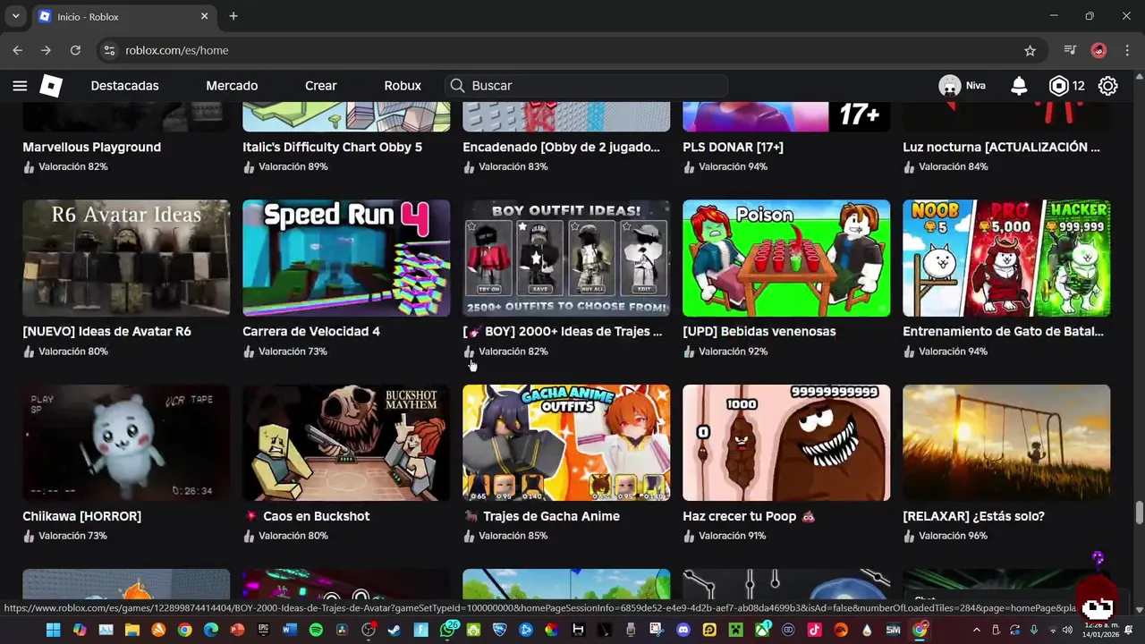Open Italic's Difficulty Chart Obby 5
This screenshot has width=1145, height=644.
tap(332, 147)
